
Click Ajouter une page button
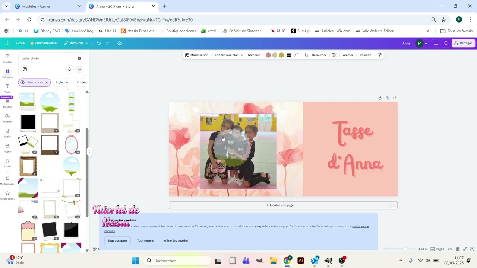pos(280,205)
